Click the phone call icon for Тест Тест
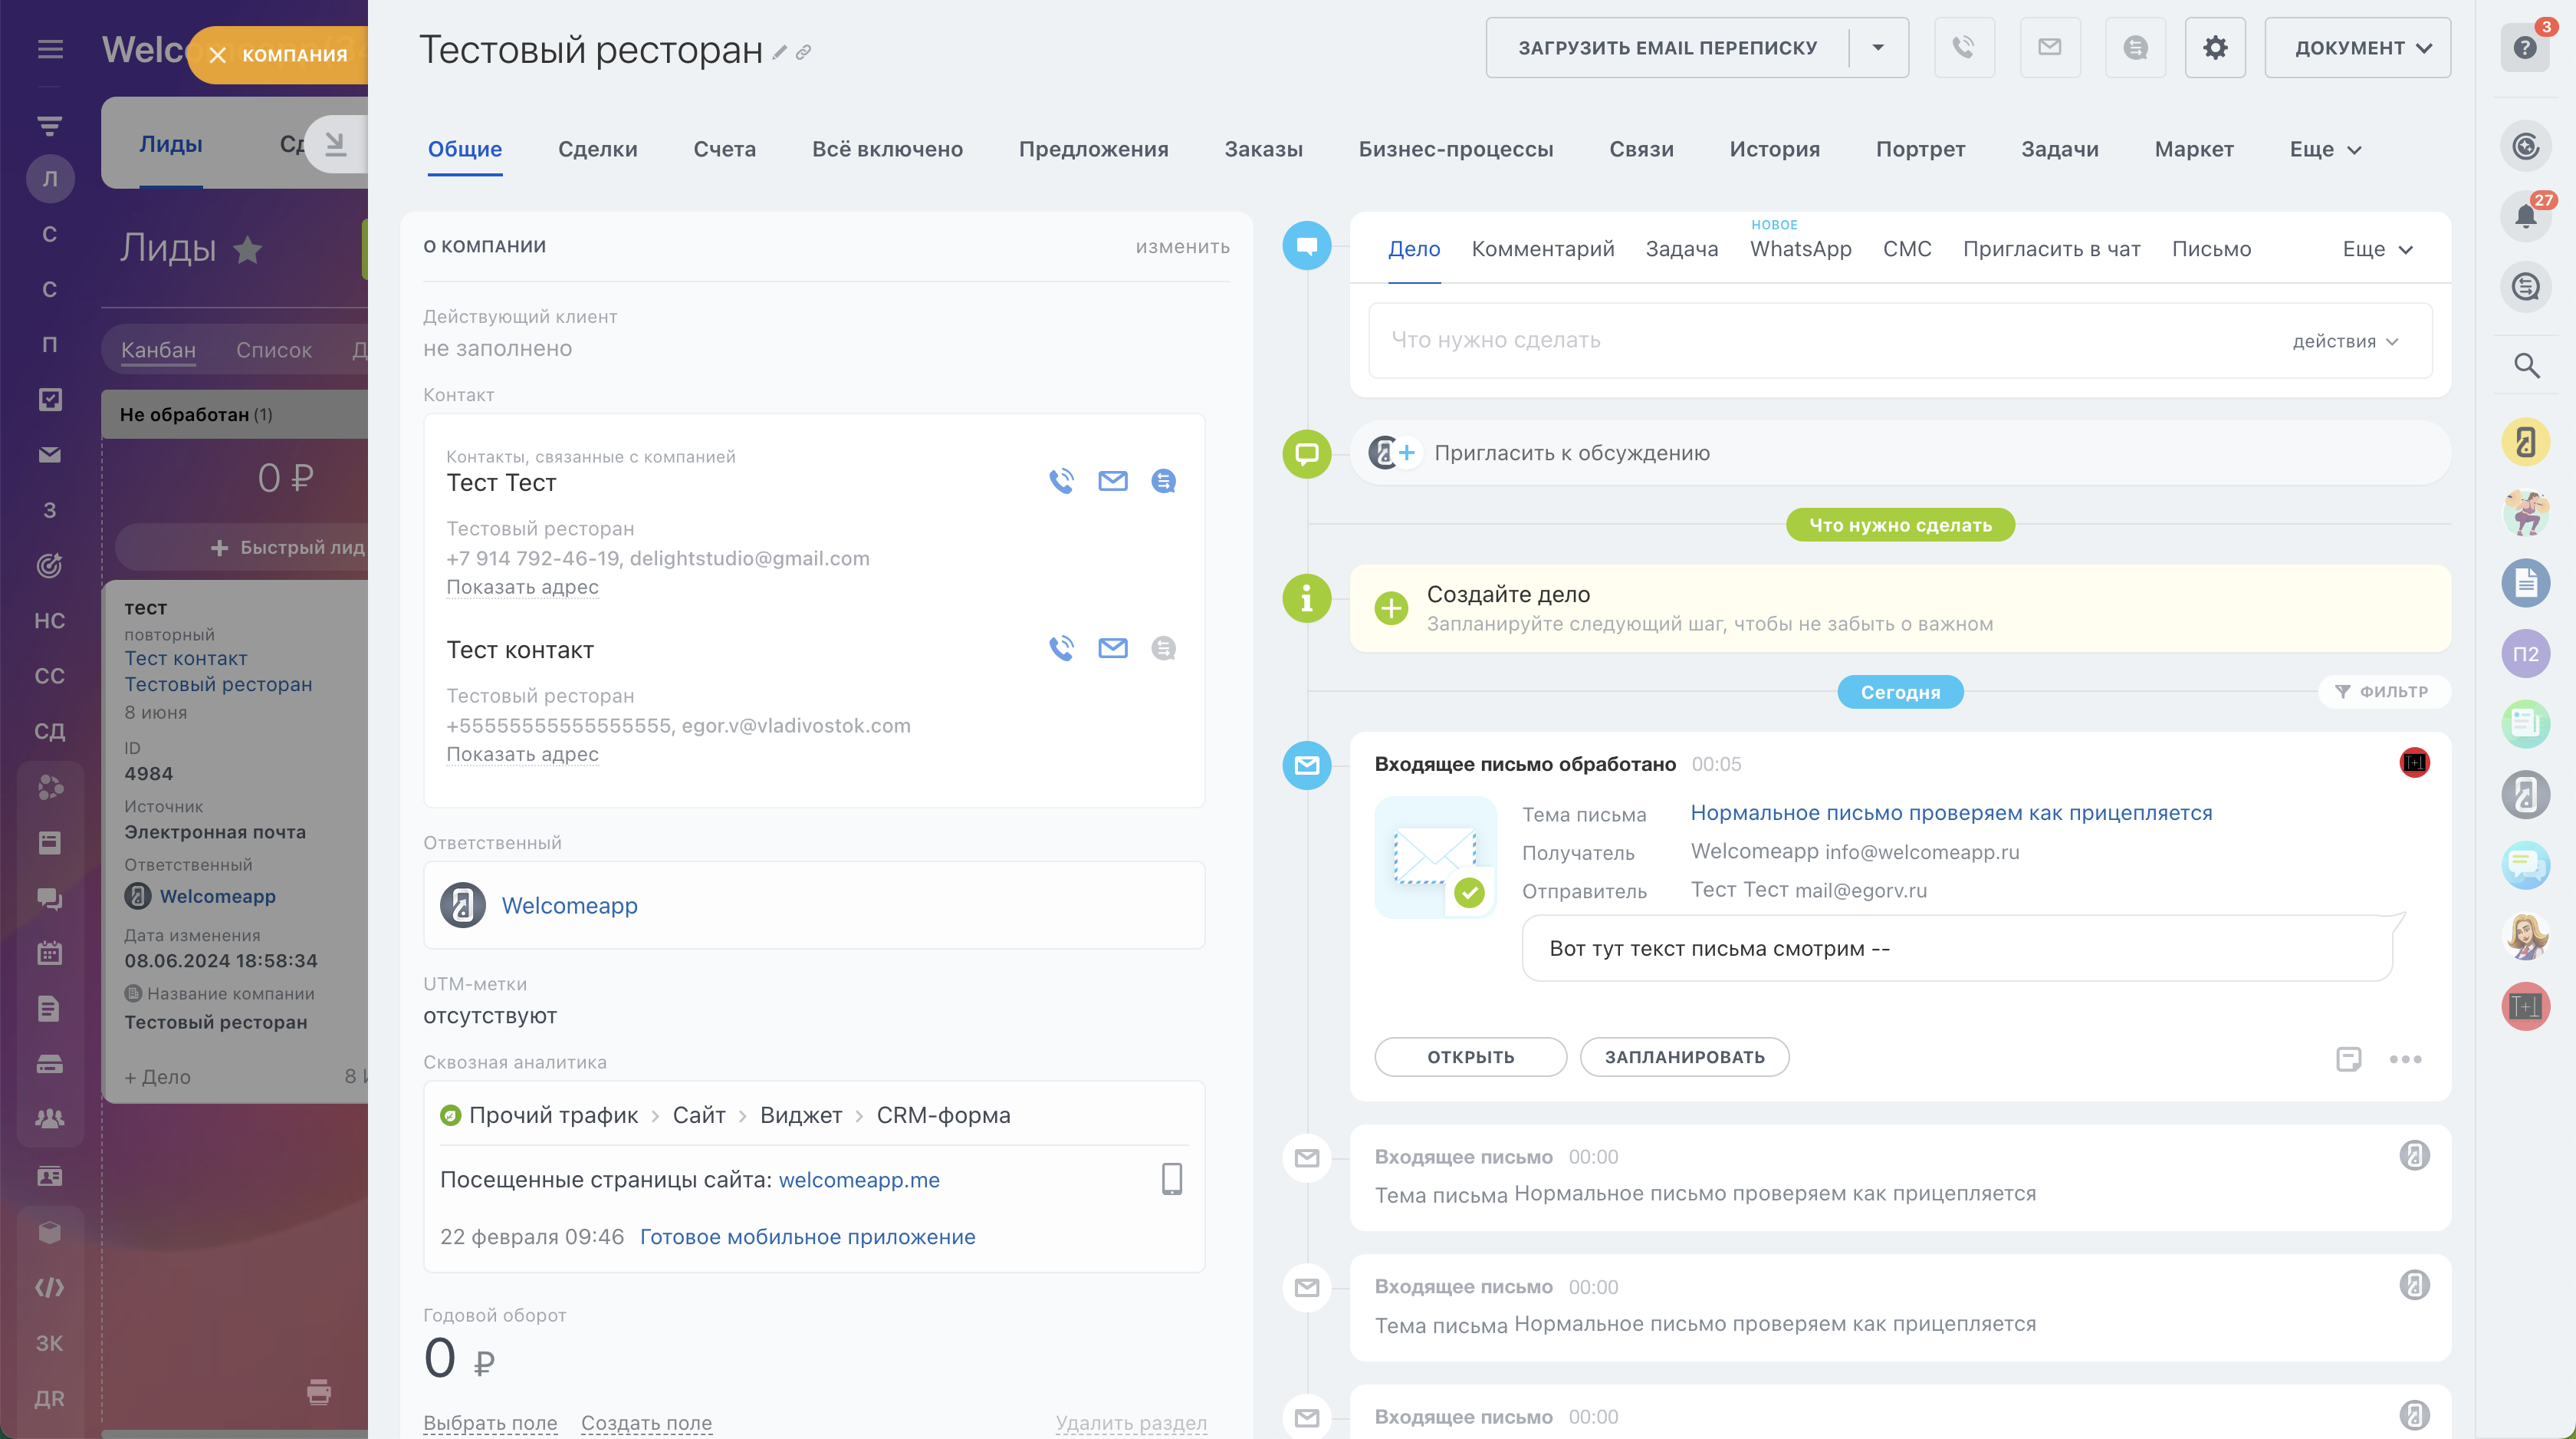This screenshot has height=1439, width=2576. [1061, 482]
